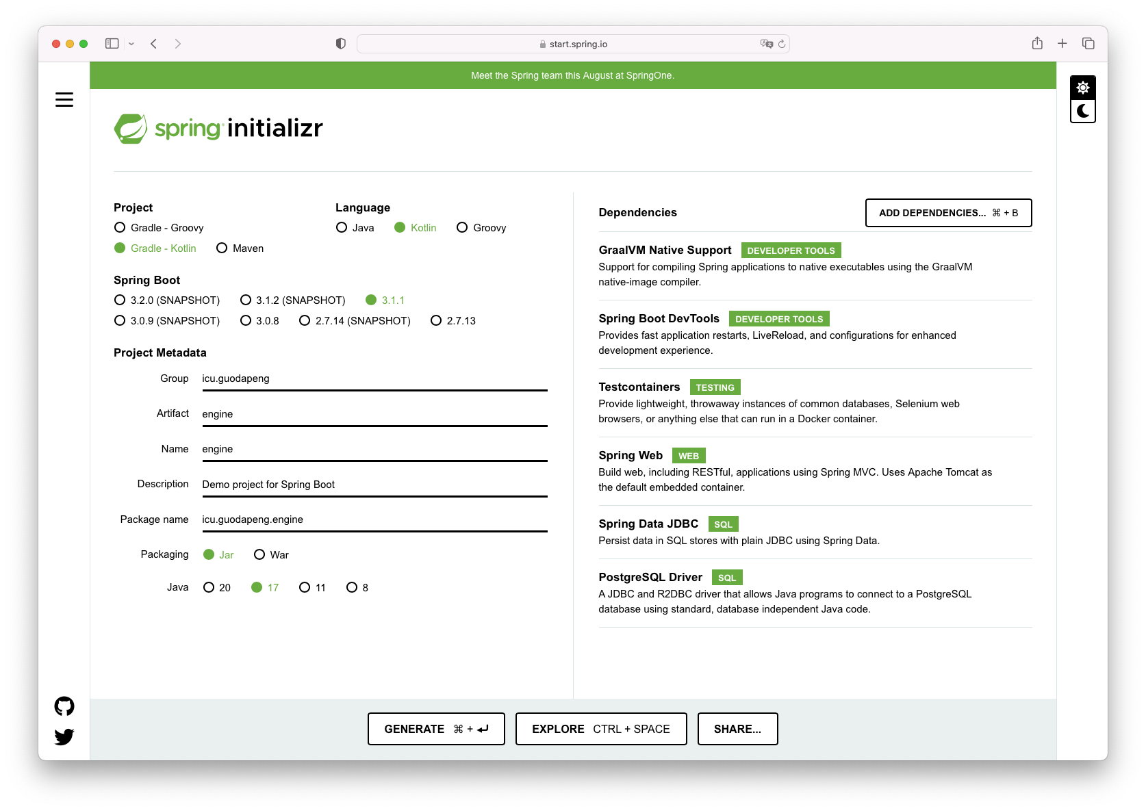Select Spring Boot 3.2.0 (SNAPSHOT)
This screenshot has height=811, width=1146.
[167, 300]
